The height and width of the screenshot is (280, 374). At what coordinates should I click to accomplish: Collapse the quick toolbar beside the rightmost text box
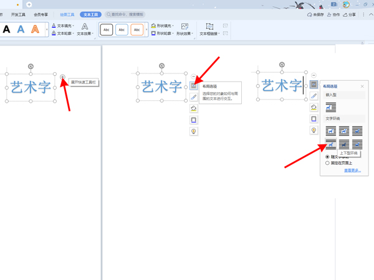314,75
